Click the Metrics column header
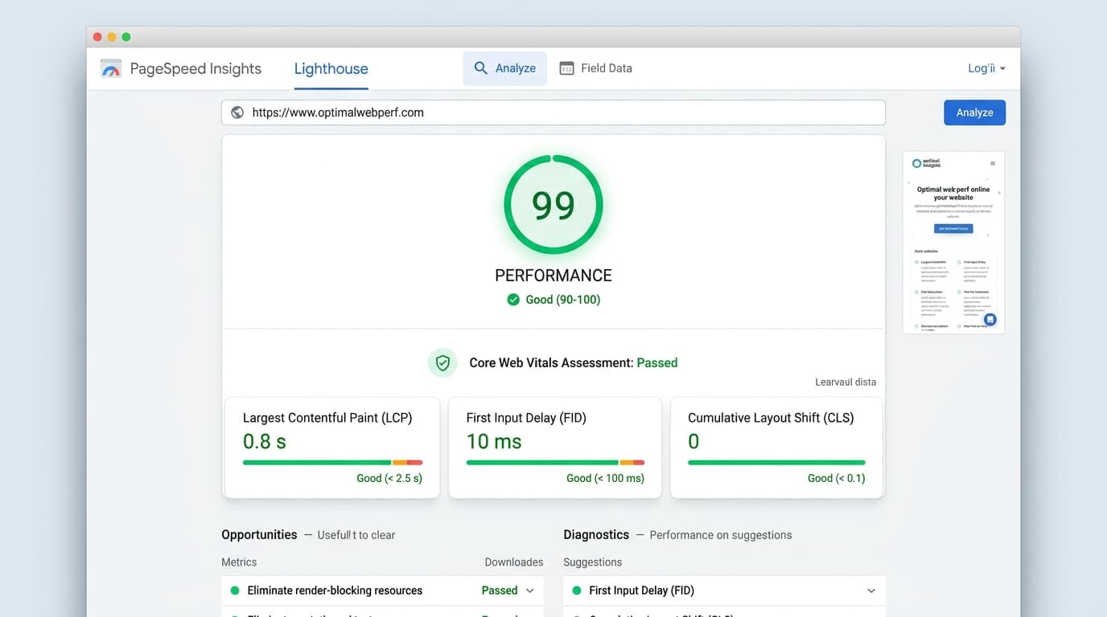The height and width of the screenshot is (617, 1107). [239, 562]
